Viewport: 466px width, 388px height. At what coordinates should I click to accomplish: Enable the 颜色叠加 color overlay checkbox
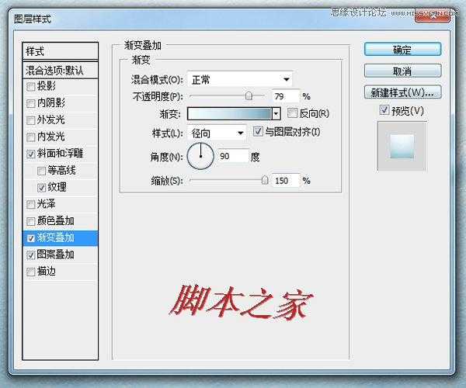click(31, 221)
